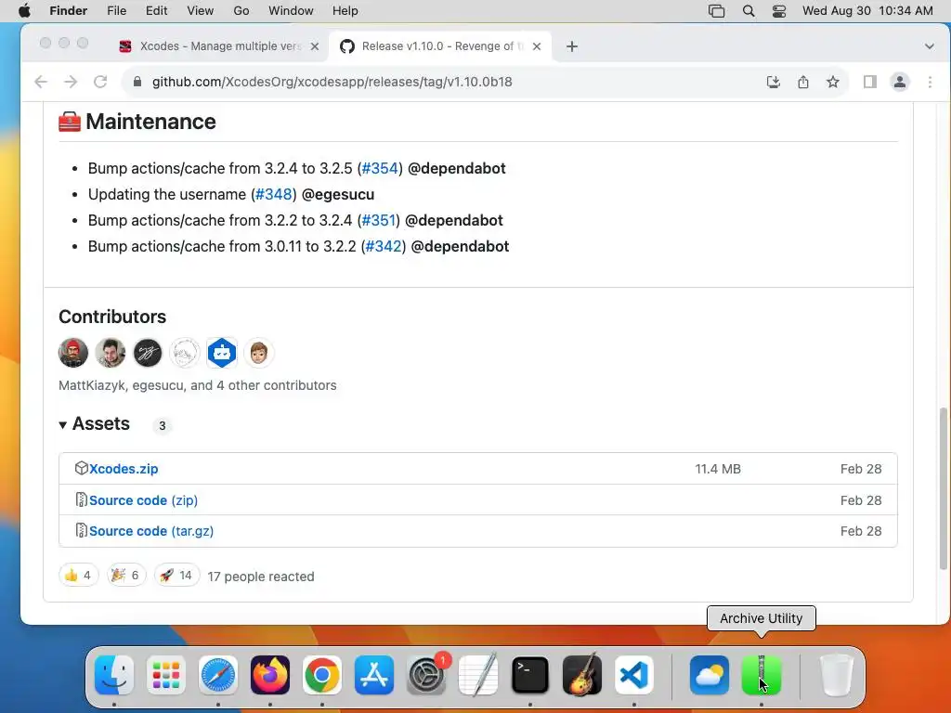Viewport: 951px width, 713px height.
Task: Open the memoji contributor avatar
Action: 259,353
